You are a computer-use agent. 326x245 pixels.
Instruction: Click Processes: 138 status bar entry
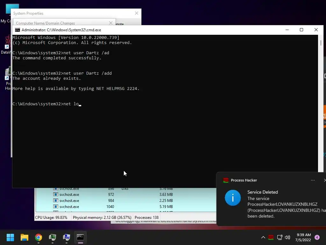tap(146, 218)
